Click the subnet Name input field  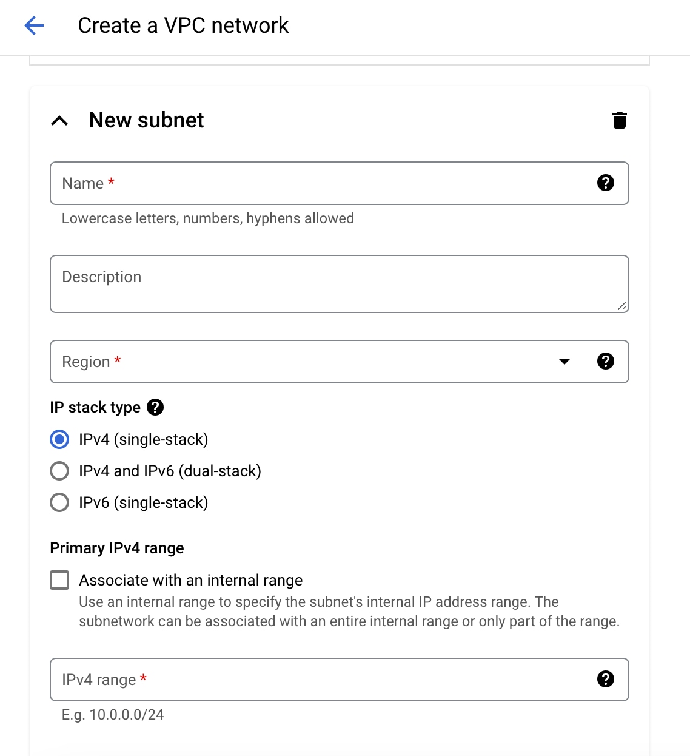click(x=339, y=183)
